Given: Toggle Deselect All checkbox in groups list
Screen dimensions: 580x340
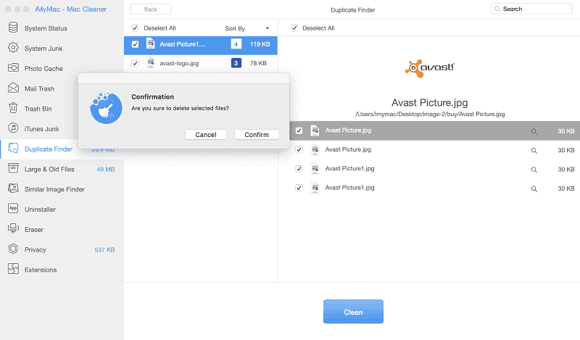Looking at the screenshot, I should [x=135, y=28].
